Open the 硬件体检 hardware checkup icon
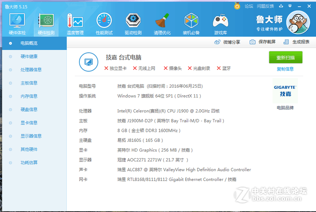This screenshot has height=212, width=316. click(x=17, y=24)
